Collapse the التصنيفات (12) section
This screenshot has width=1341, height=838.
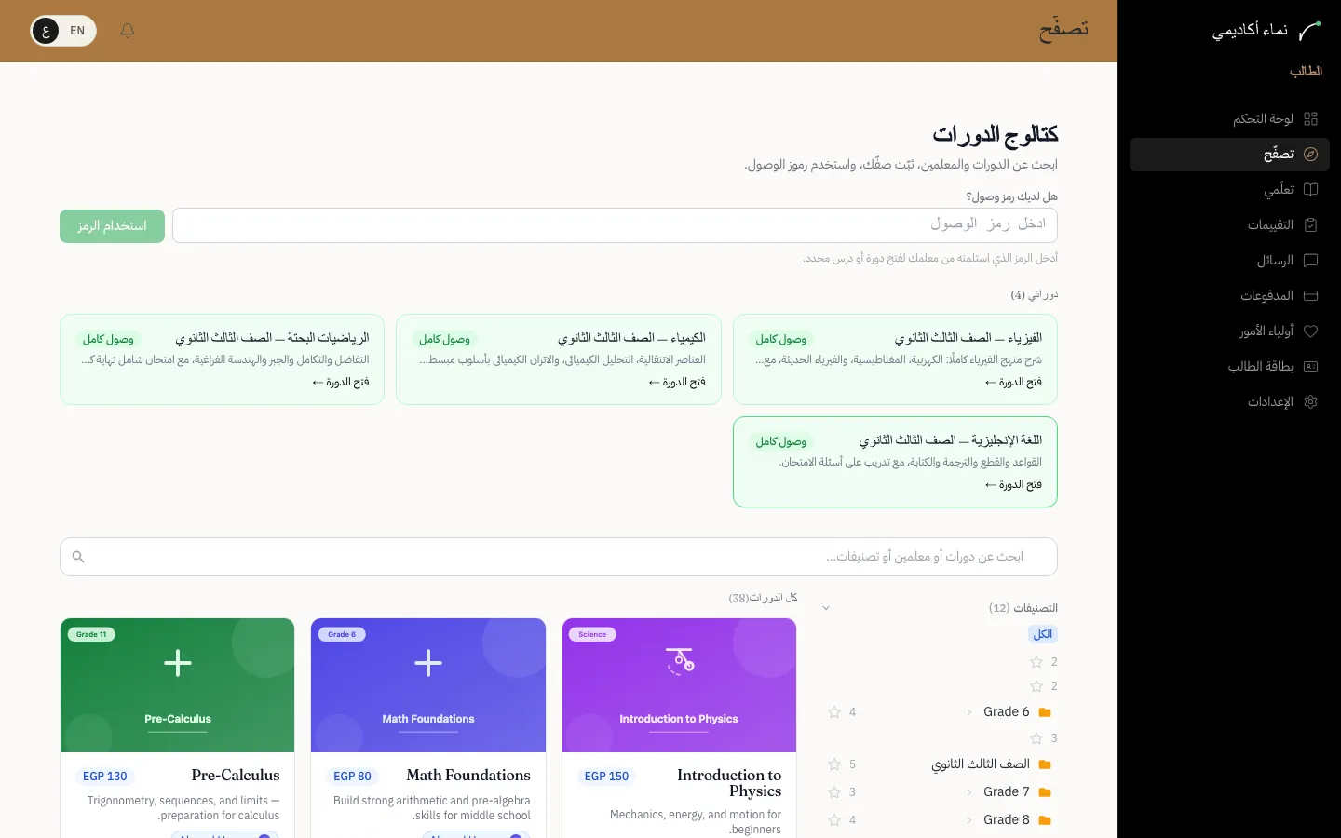tap(826, 608)
